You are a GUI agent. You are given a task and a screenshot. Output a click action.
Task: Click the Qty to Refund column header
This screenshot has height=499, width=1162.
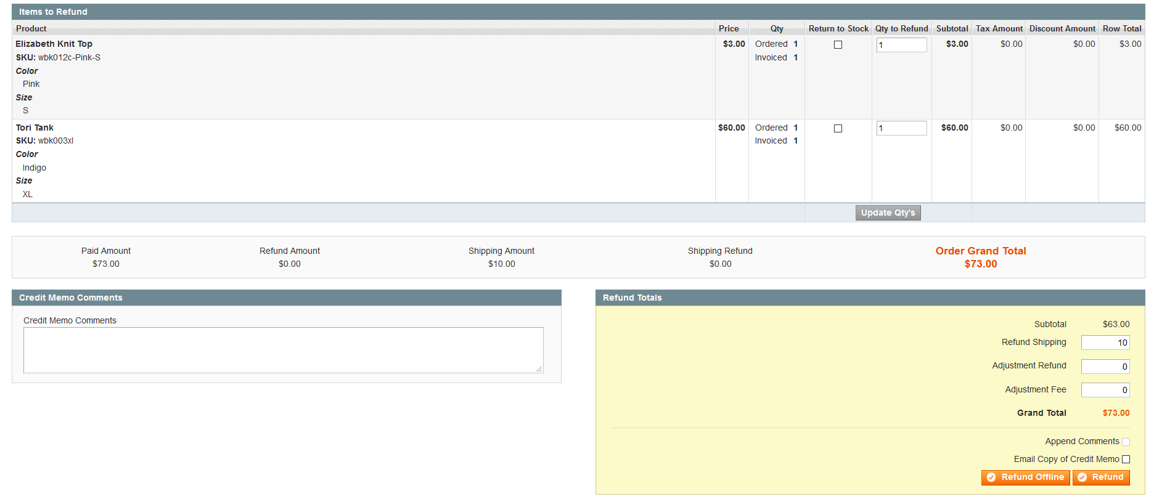pyautogui.click(x=901, y=28)
